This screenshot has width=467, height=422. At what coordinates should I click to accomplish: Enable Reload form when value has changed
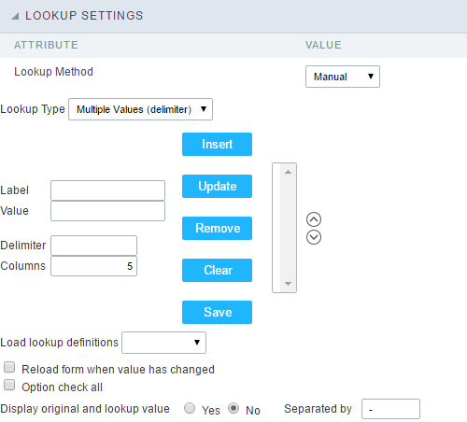point(9,367)
